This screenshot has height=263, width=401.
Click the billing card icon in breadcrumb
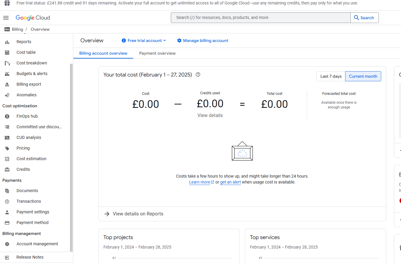7,29
